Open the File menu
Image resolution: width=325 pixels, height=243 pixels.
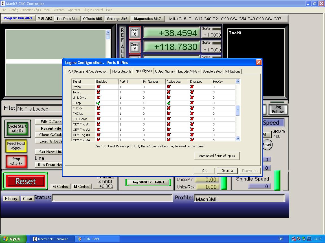pyautogui.click(x=4, y=10)
